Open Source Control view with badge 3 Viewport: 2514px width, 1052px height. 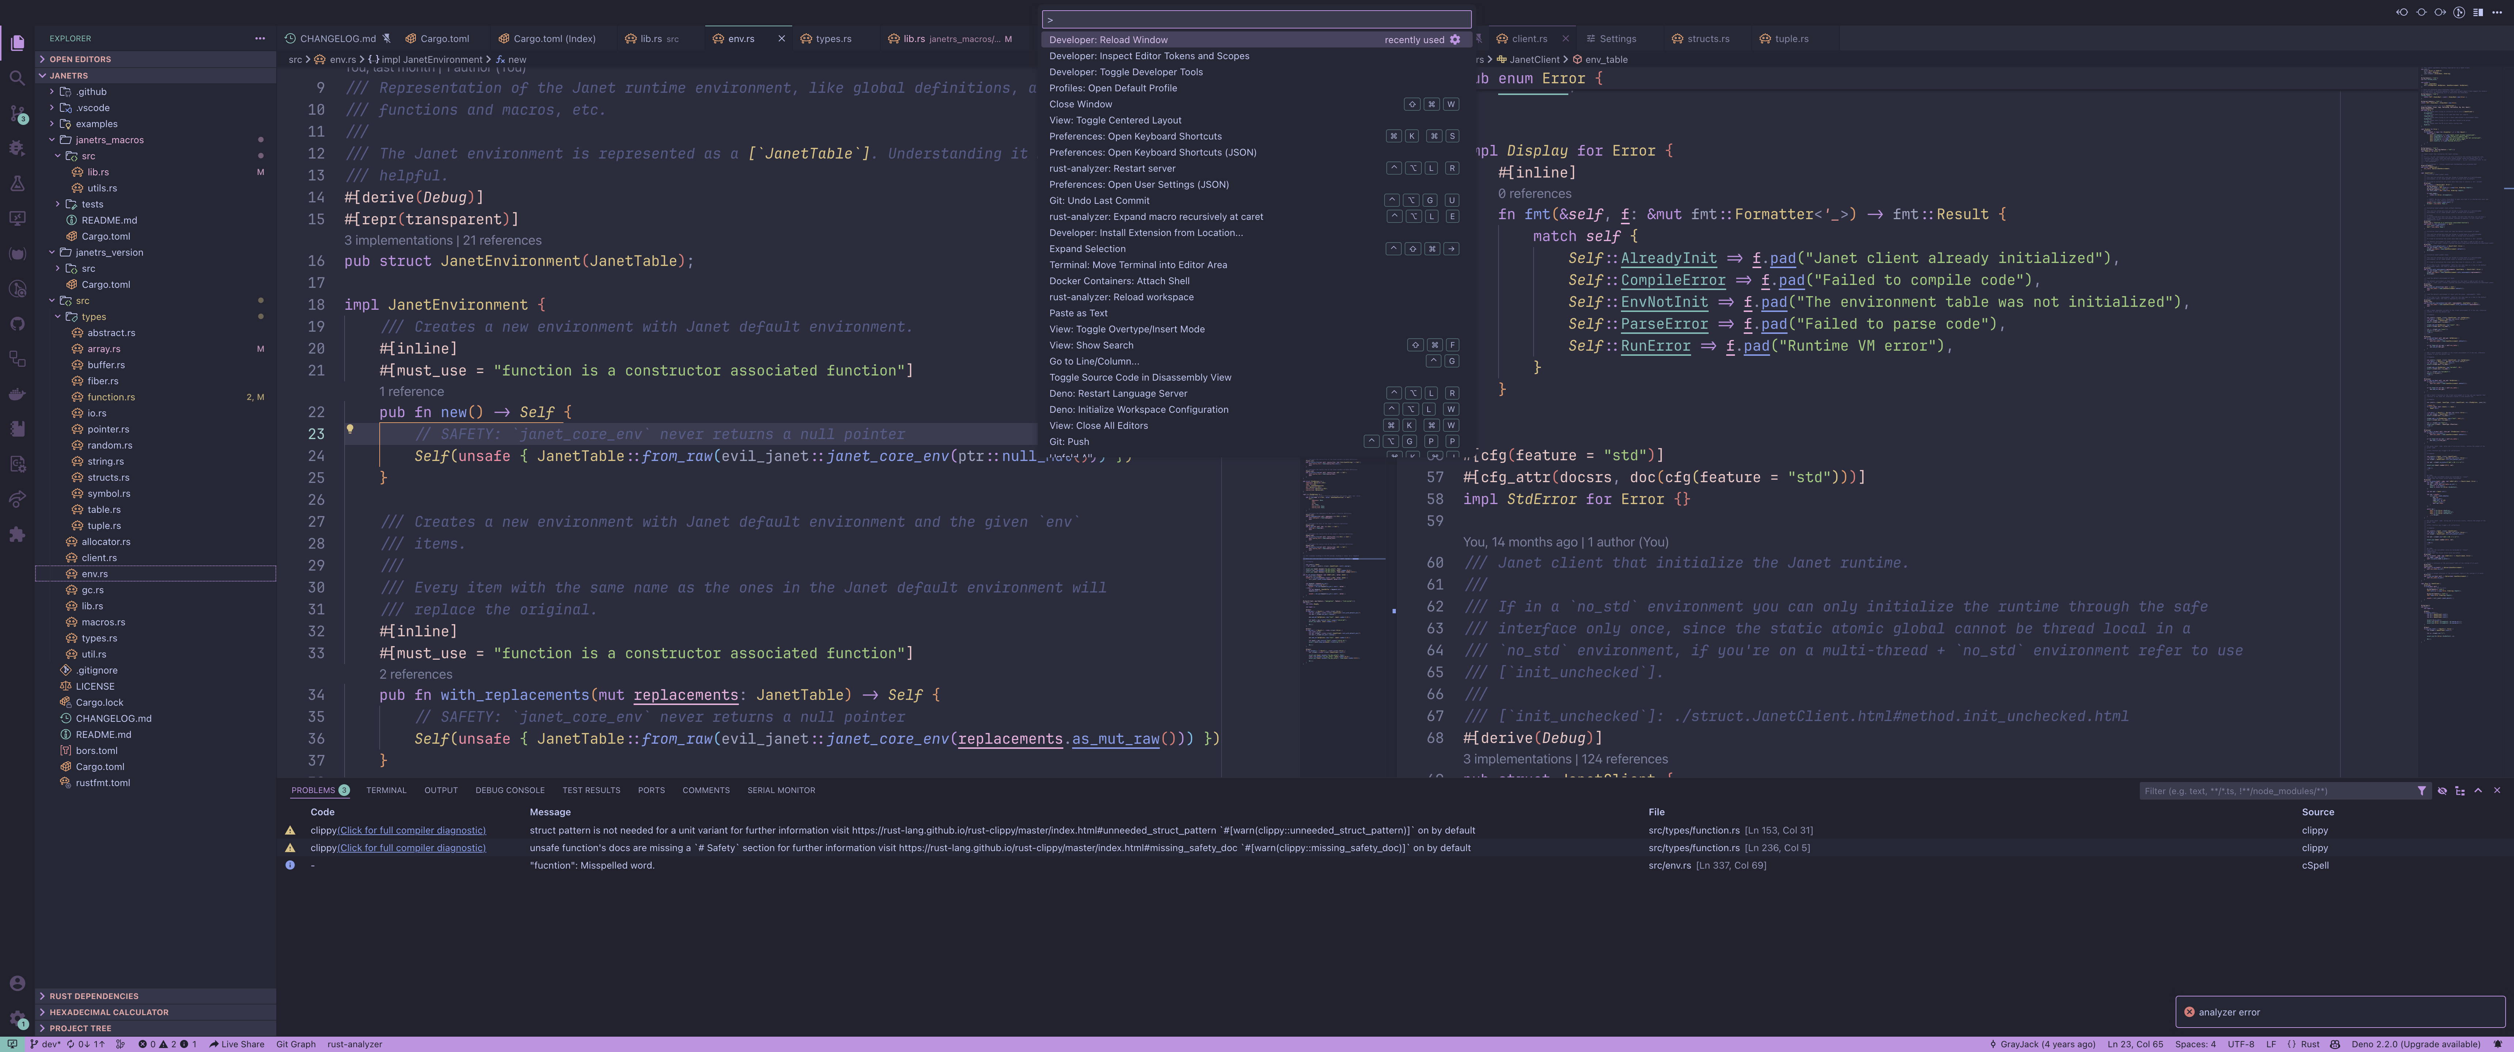click(16, 113)
